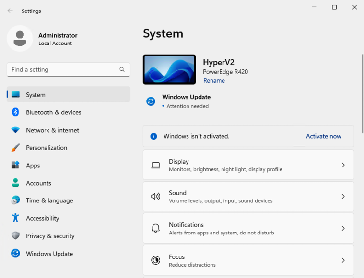Expand the Notifications settings chevron
Screen dimensions: 364x278
[x=343, y=228]
